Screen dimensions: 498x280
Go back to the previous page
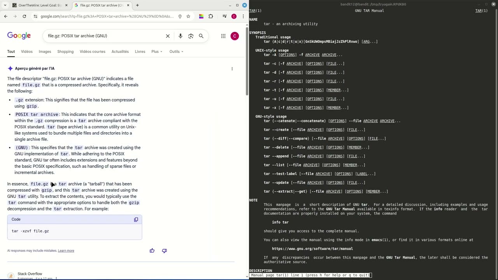pos(5,16)
